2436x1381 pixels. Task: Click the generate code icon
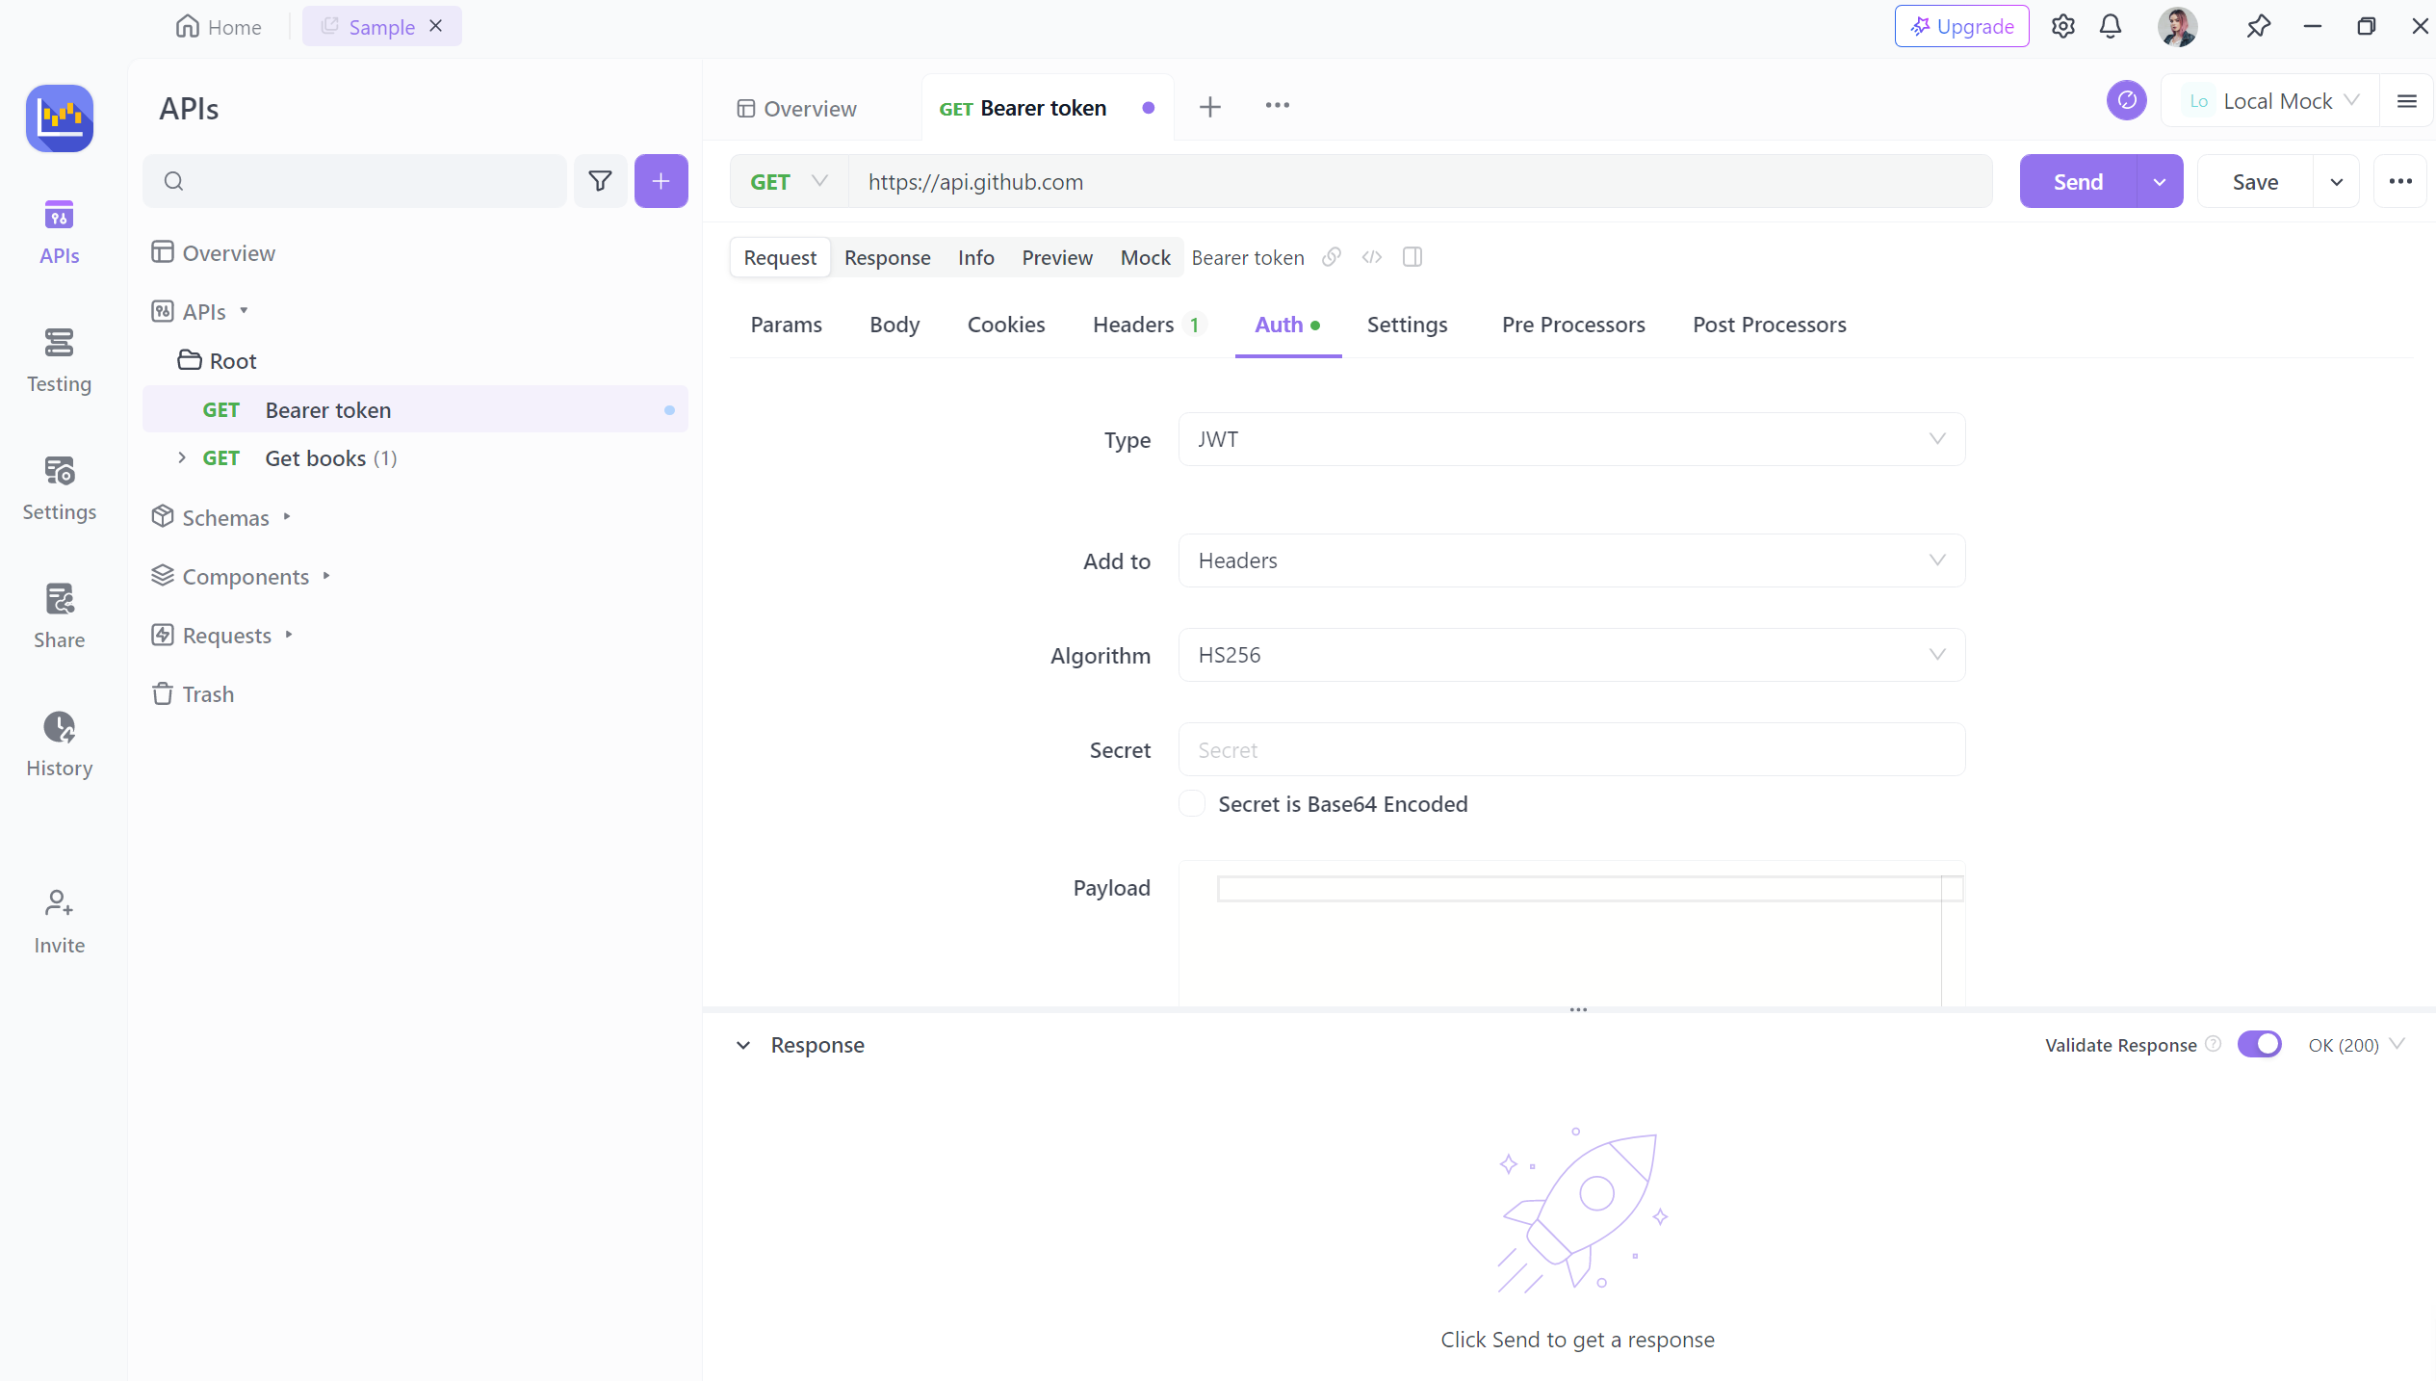[x=1372, y=257]
